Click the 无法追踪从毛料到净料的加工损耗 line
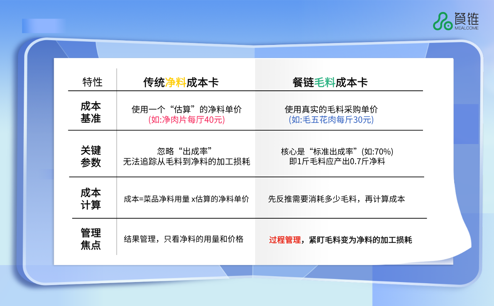Image resolution: width=494 pixels, height=306 pixels. point(186,161)
